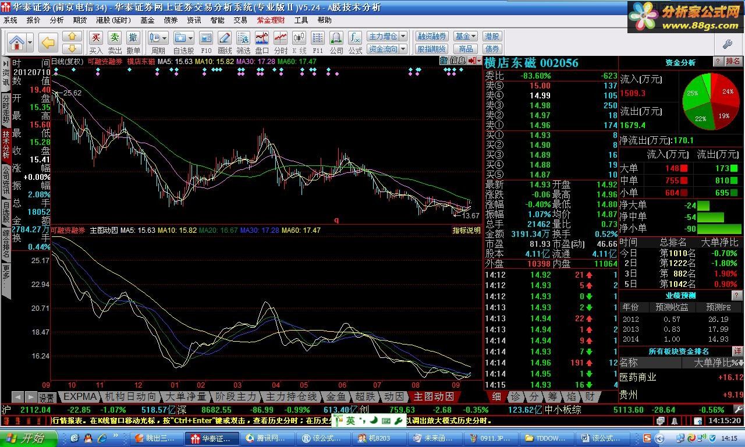
Task: Switch to the EXPMA indicator tab
Action: [79, 396]
